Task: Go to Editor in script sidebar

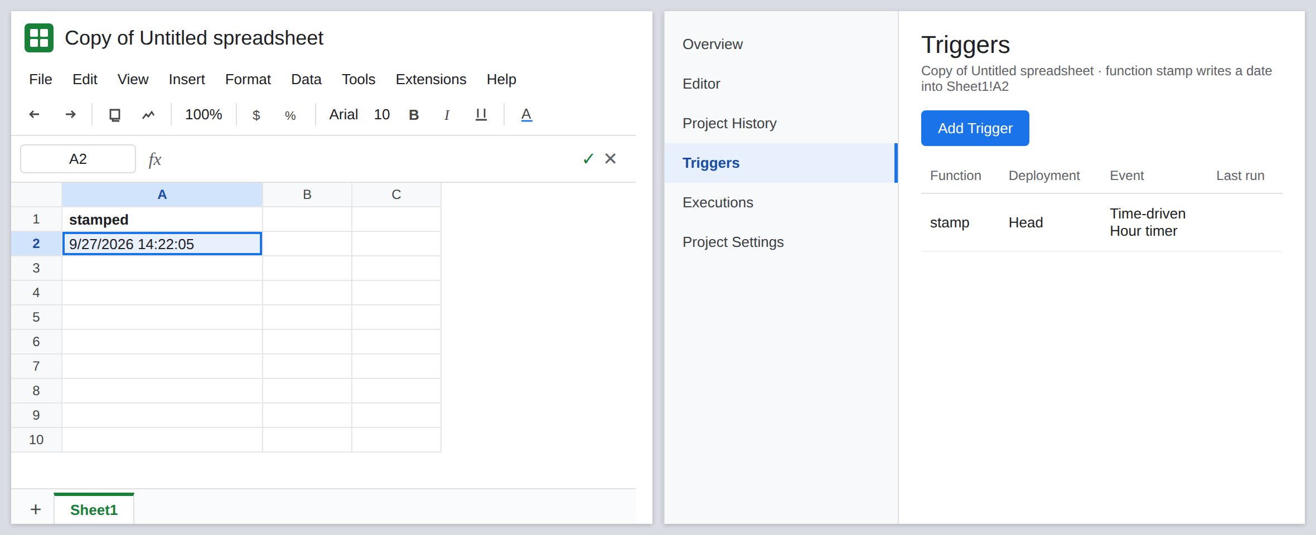Action: [781, 84]
